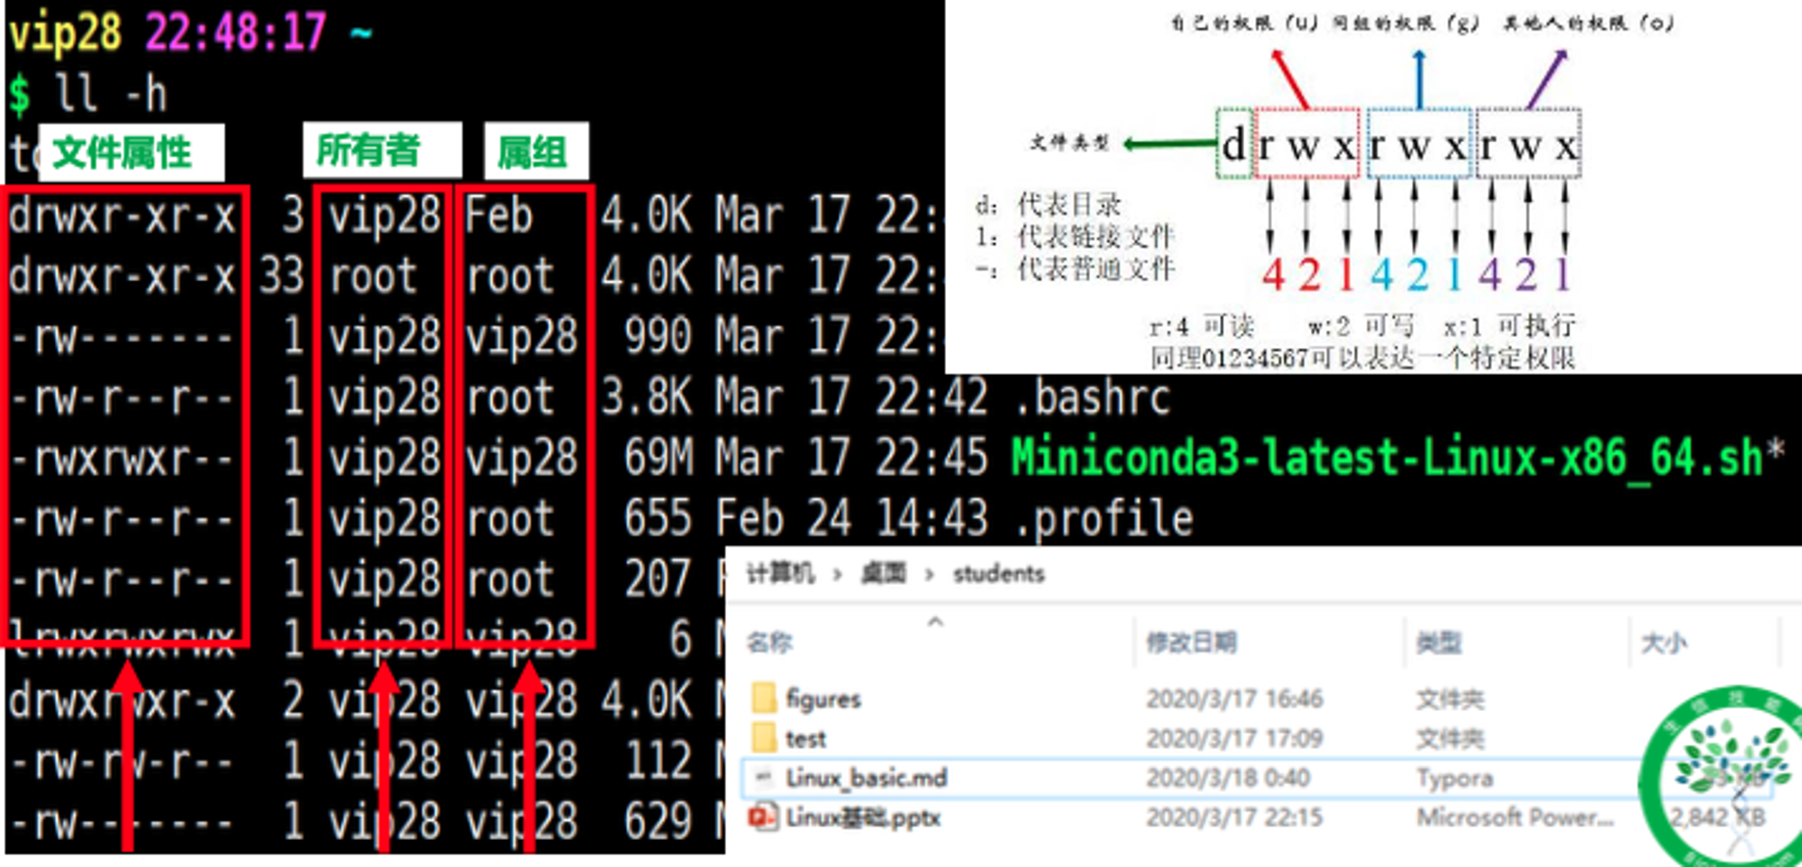Image resolution: width=1802 pixels, height=867 pixels.
Task: Click the 2,842 KB size cell
Action: [1717, 817]
